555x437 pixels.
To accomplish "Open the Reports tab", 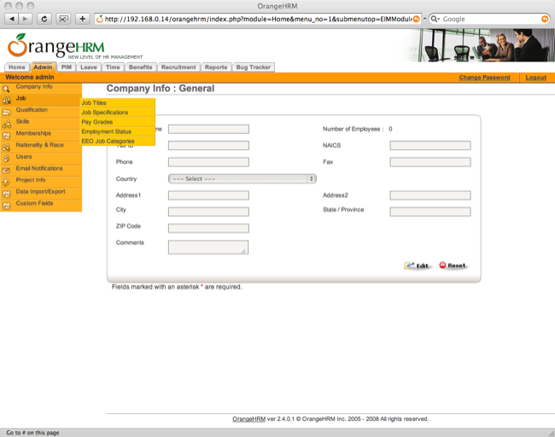I will tap(216, 67).
